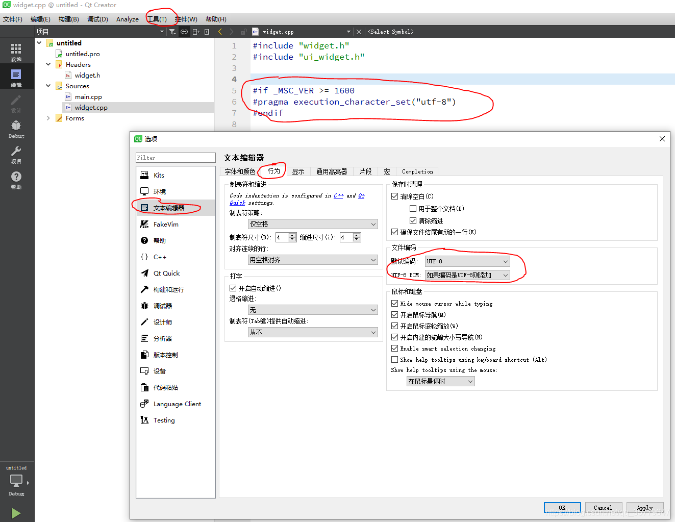
Task: Click Apply button in options dialog
Action: point(645,508)
